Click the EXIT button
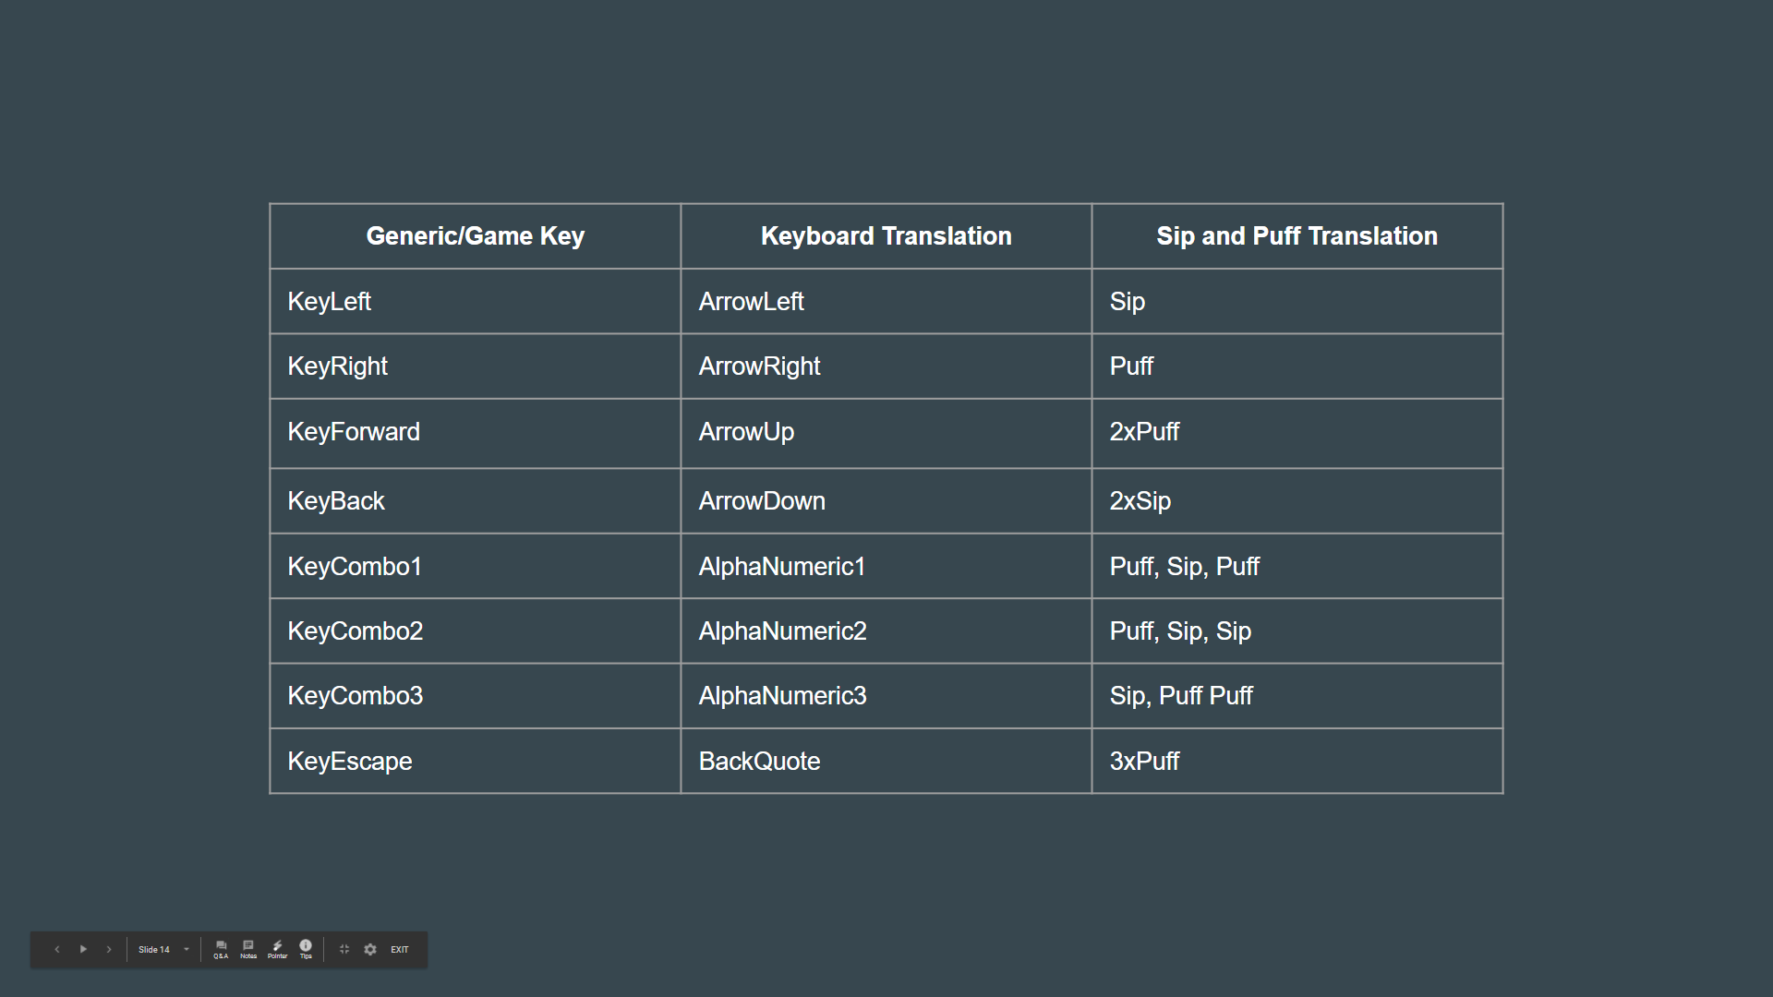 pos(399,949)
